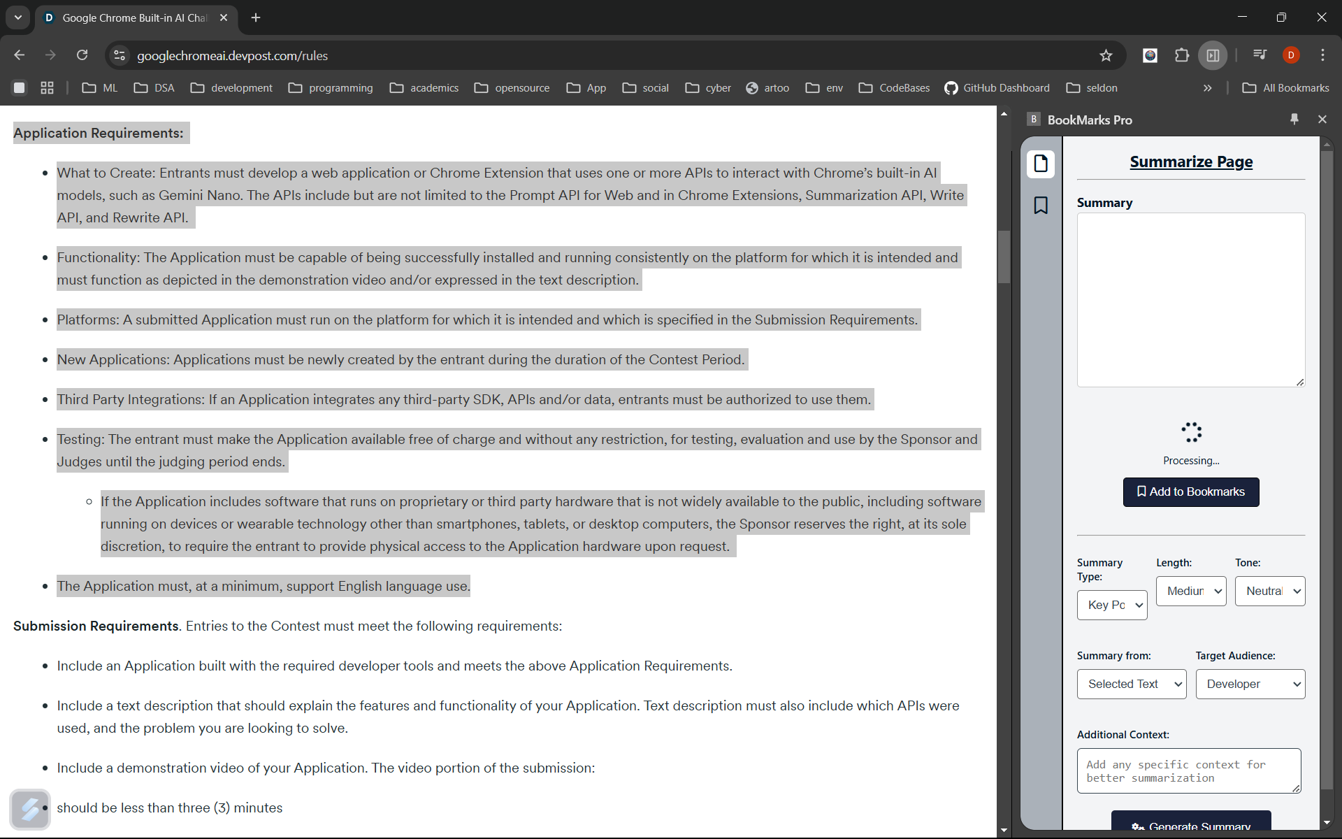1342x839 pixels.
Task: Click the page's vertical scrollbar thumb
Action: point(1004,255)
